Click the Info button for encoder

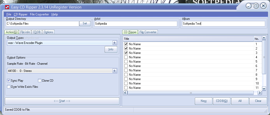[x=111, y=49]
